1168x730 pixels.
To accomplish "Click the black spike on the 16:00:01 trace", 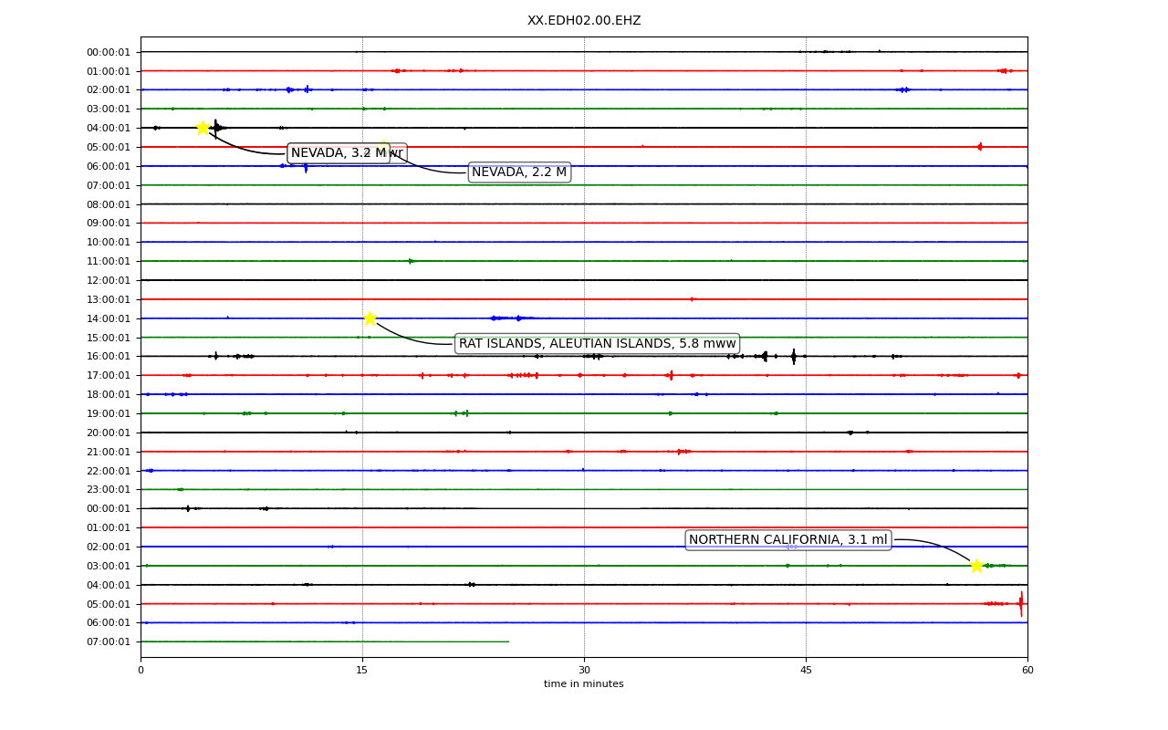I will 793,356.
